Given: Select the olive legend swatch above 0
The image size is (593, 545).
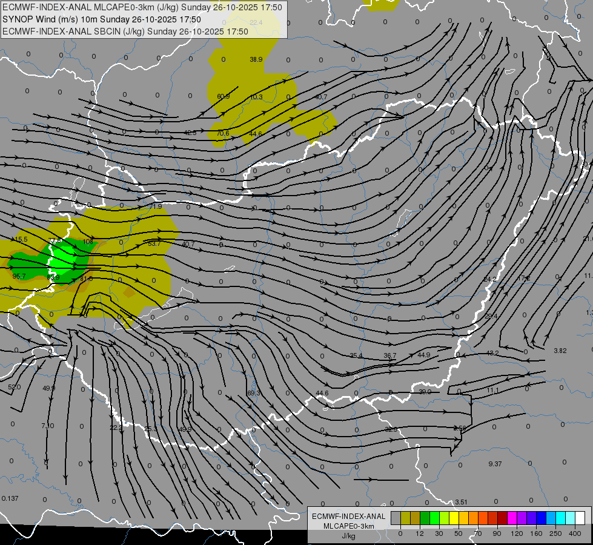Looking at the screenshot, I should 405,518.
